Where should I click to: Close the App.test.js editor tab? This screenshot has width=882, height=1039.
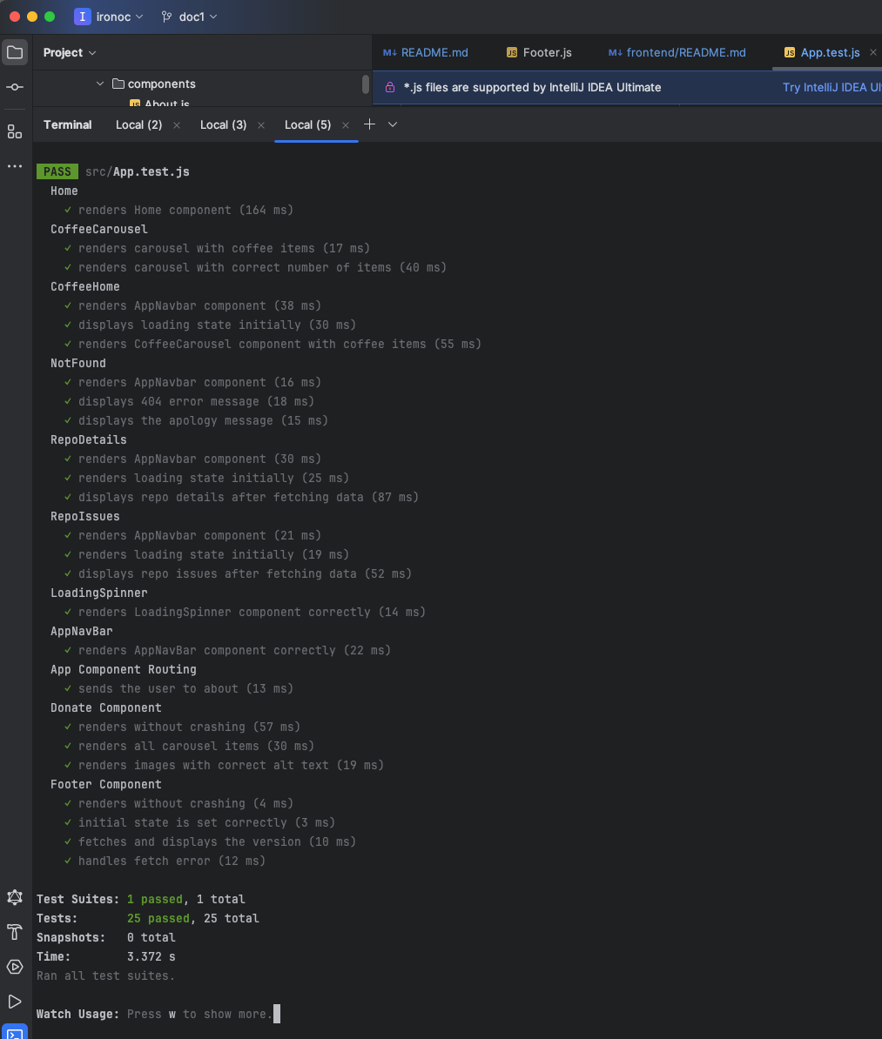pyautogui.click(x=872, y=52)
